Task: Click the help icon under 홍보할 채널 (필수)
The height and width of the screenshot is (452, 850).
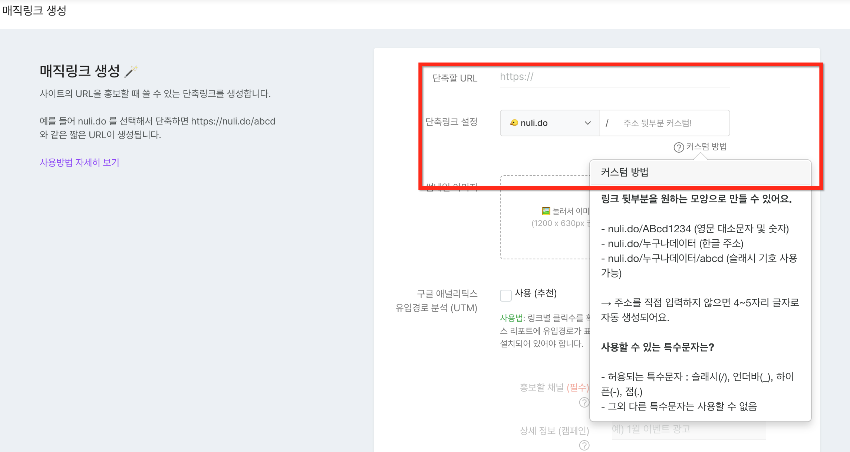Action: [584, 402]
